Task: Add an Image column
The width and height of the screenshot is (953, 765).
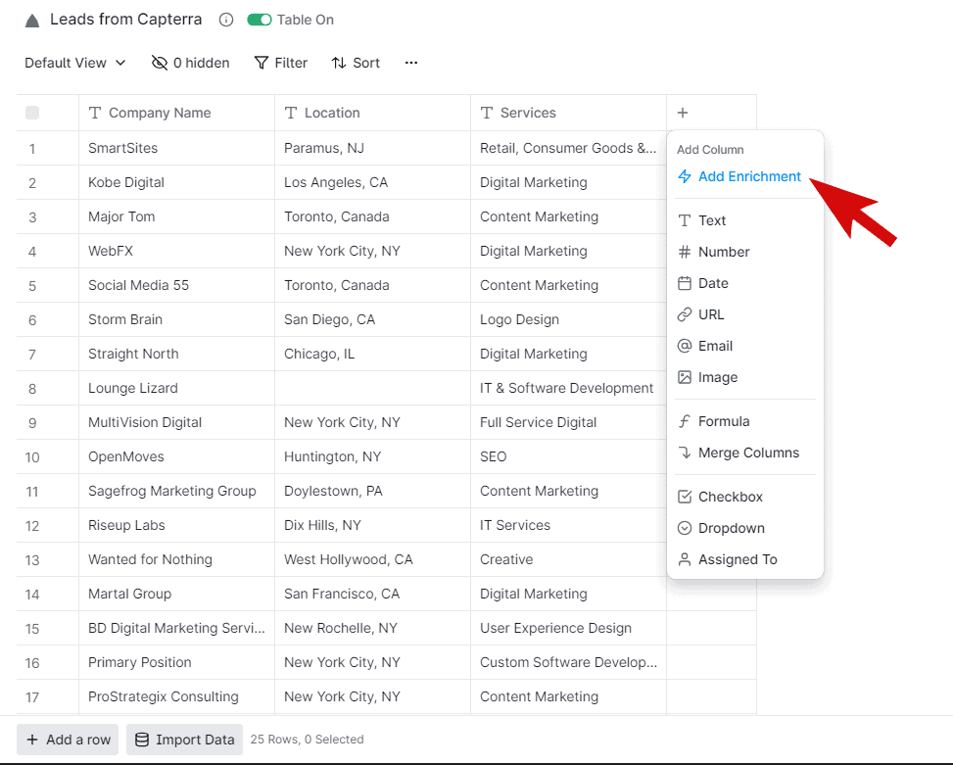Action: pos(745,377)
